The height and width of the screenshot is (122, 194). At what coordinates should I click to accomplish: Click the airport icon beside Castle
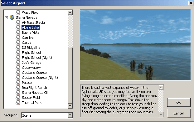[x=18, y=43]
